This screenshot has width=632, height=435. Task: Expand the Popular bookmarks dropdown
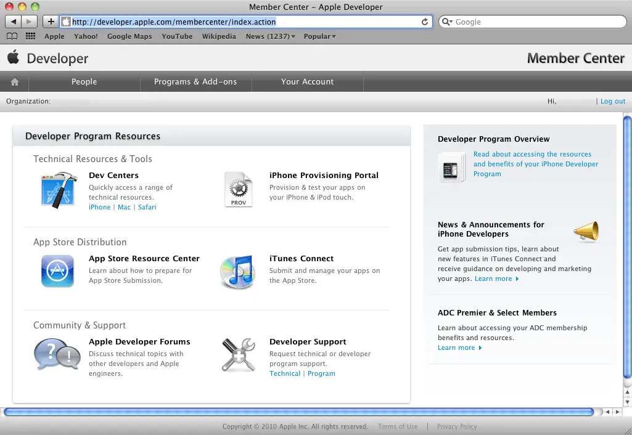319,36
